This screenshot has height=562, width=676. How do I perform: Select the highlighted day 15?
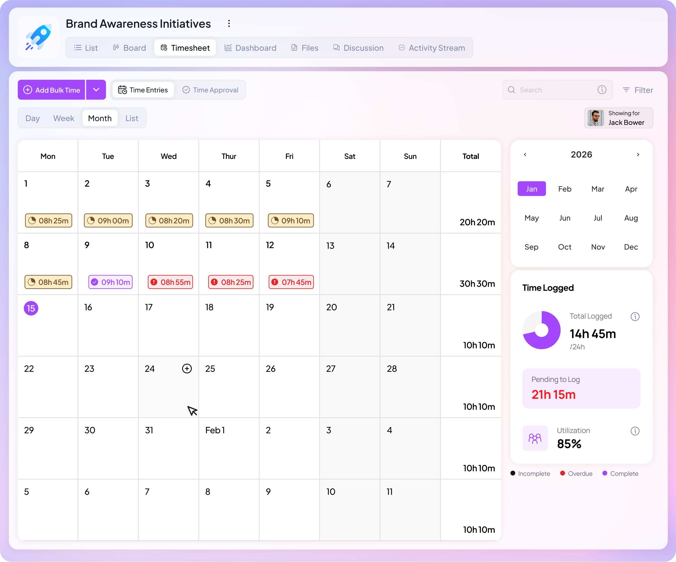[31, 309]
